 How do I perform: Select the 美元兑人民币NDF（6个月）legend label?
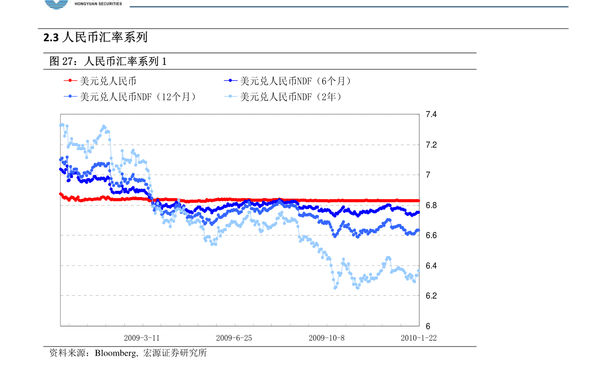click(x=296, y=81)
